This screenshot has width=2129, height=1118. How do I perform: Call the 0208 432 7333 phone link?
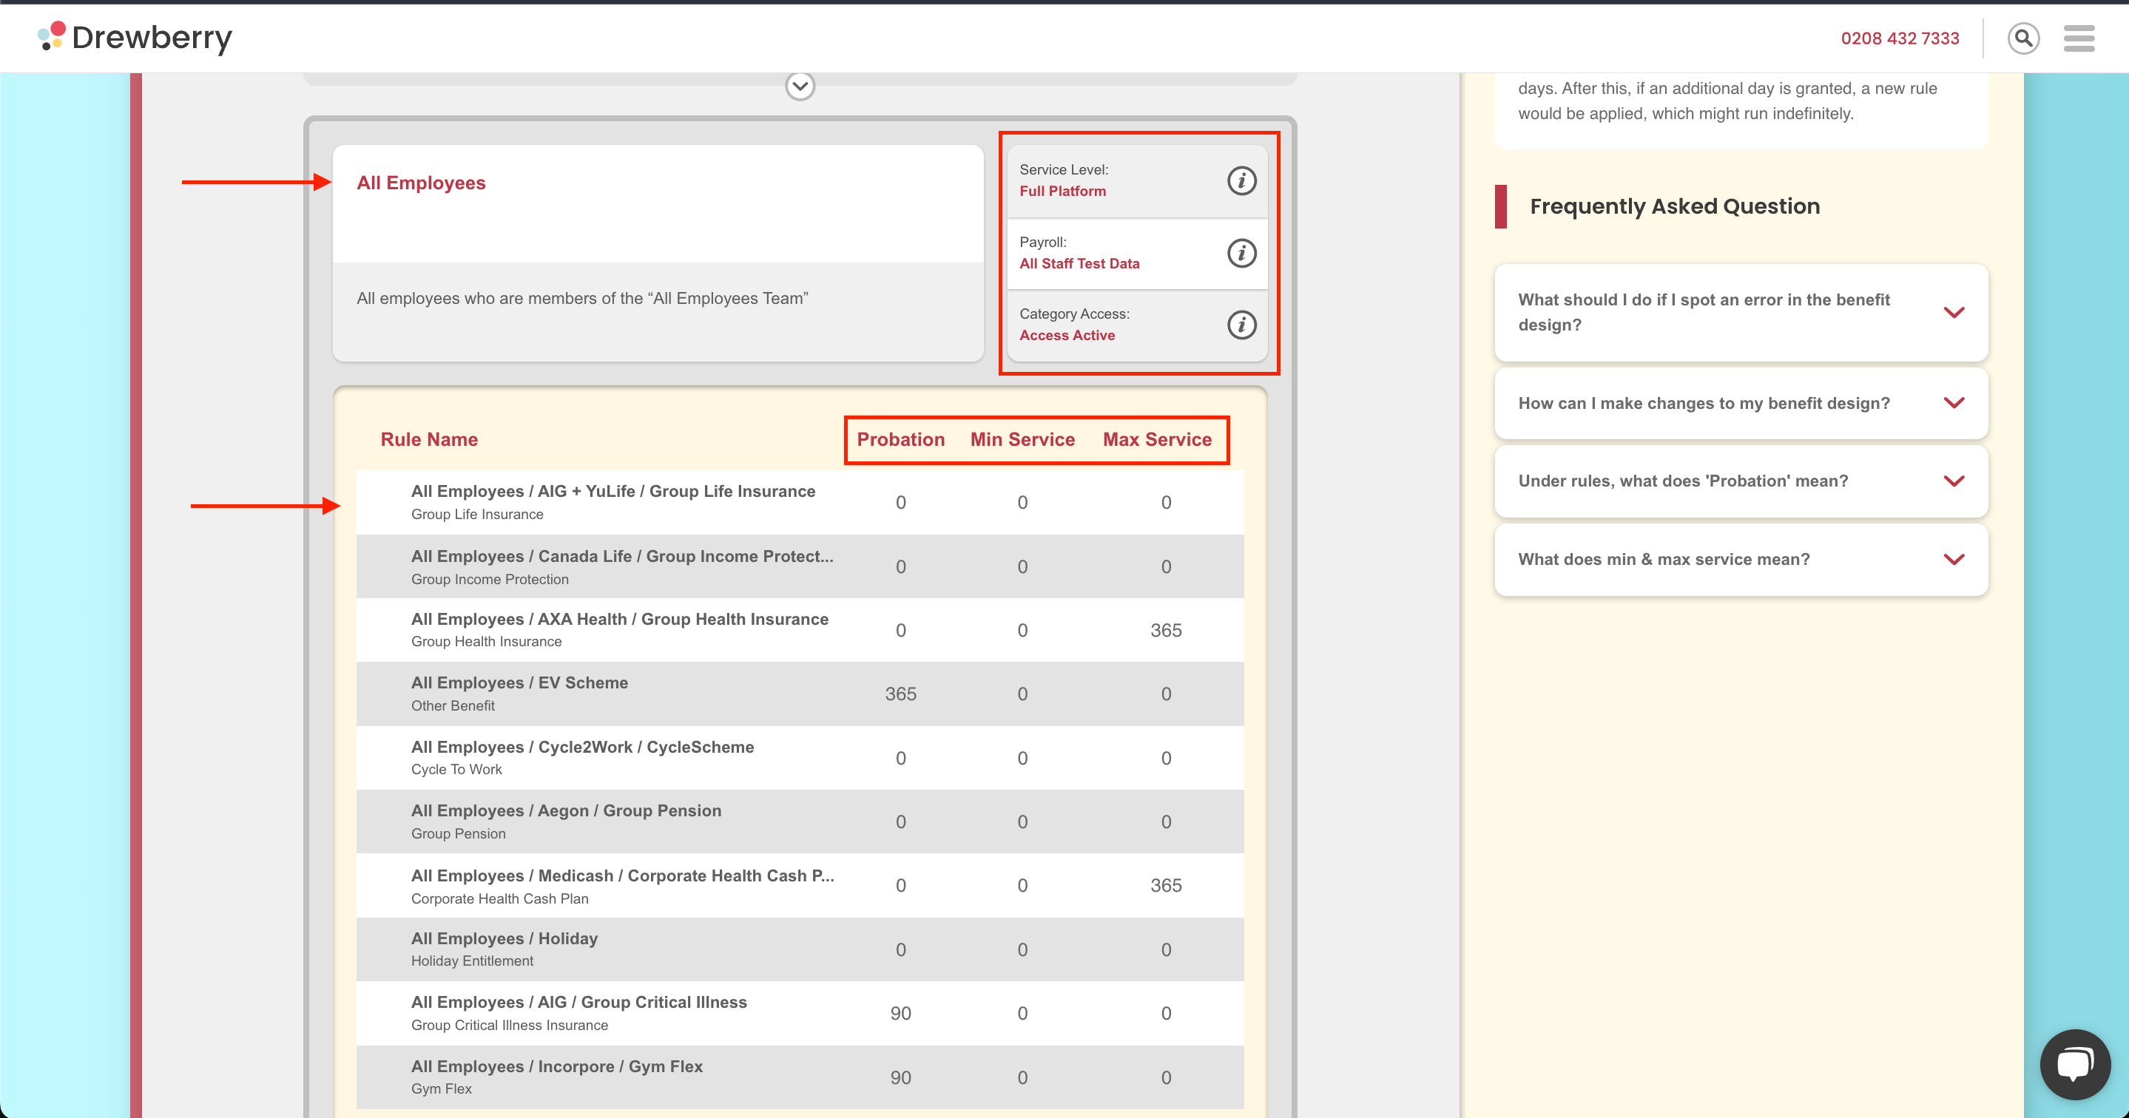[1899, 38]
